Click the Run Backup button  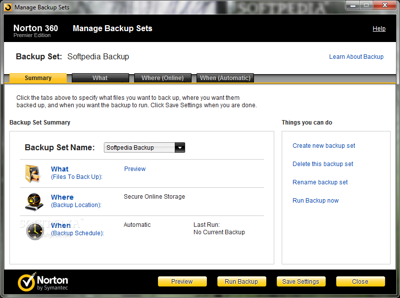coord(242,282)
